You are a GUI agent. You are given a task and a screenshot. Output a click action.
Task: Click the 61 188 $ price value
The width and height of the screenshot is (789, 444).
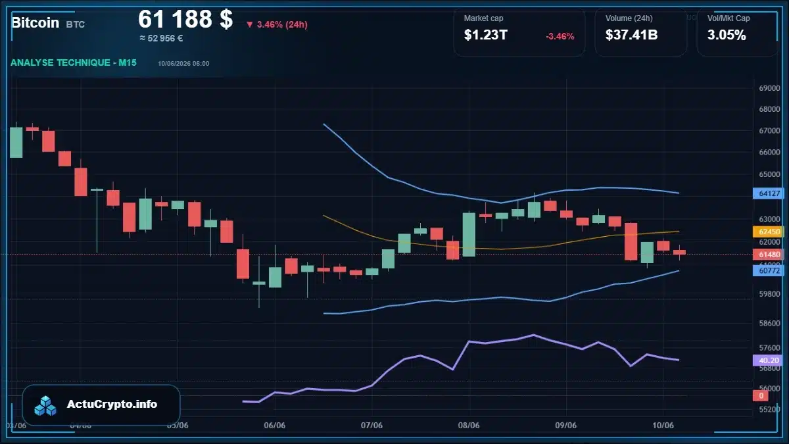(x=185, y=19)
